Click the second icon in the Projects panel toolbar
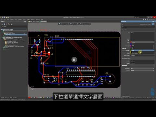156x117 pixels. [4, 24]
